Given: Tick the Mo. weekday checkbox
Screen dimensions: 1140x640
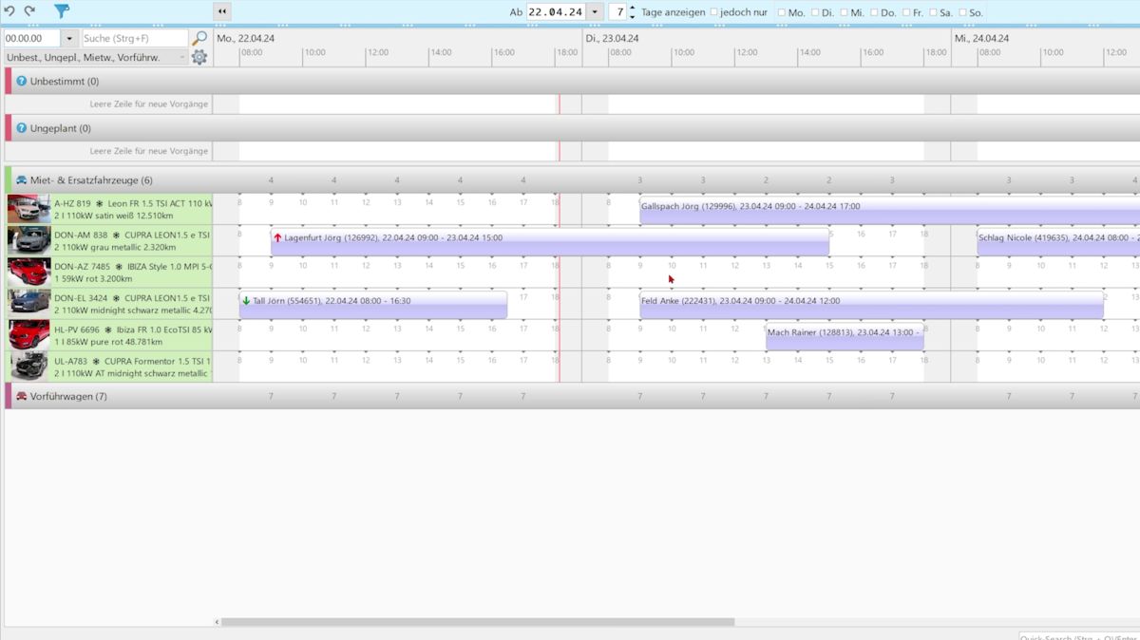Looking at the screenshot, I should [x=782, y=12].
